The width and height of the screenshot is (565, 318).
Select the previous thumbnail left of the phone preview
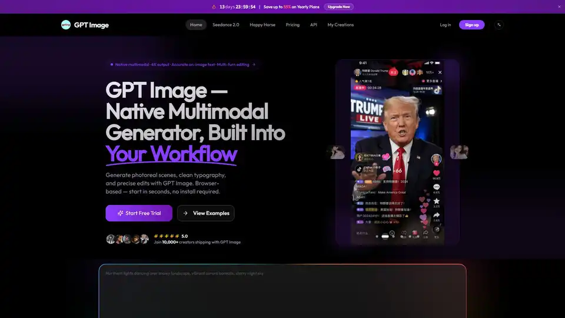[x=338, y=152]
